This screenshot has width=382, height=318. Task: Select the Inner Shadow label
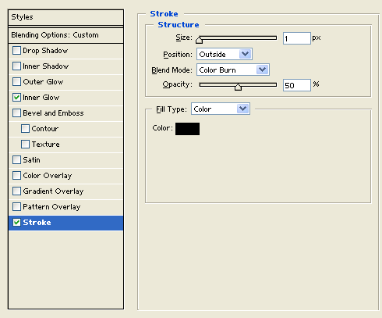(x=46, y=66)
